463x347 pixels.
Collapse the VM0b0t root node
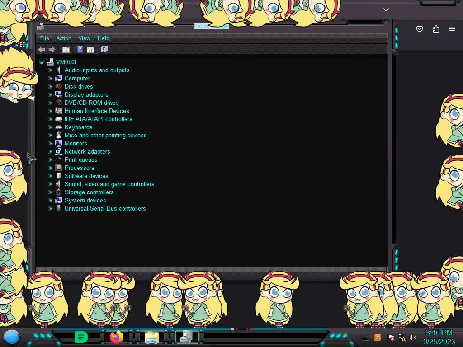coord(42,62)
